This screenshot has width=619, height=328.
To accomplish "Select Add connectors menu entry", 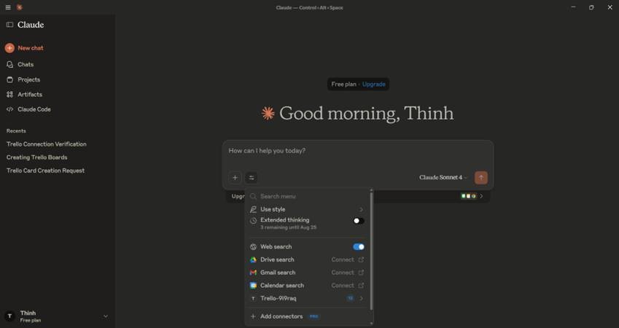I will coord(281,316).
